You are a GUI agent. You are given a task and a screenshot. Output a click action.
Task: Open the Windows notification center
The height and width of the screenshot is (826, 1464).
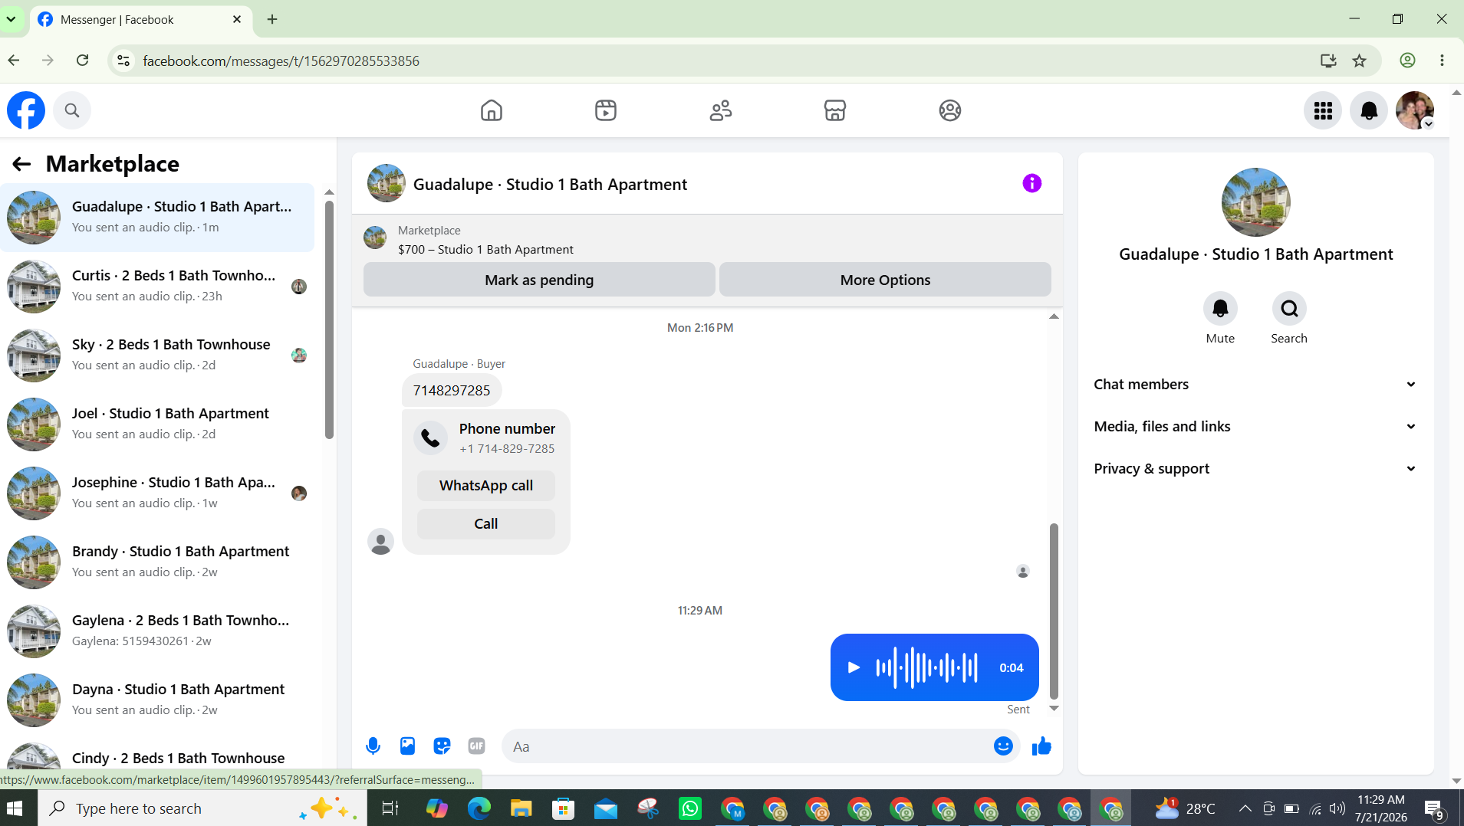coord(1435,809)
